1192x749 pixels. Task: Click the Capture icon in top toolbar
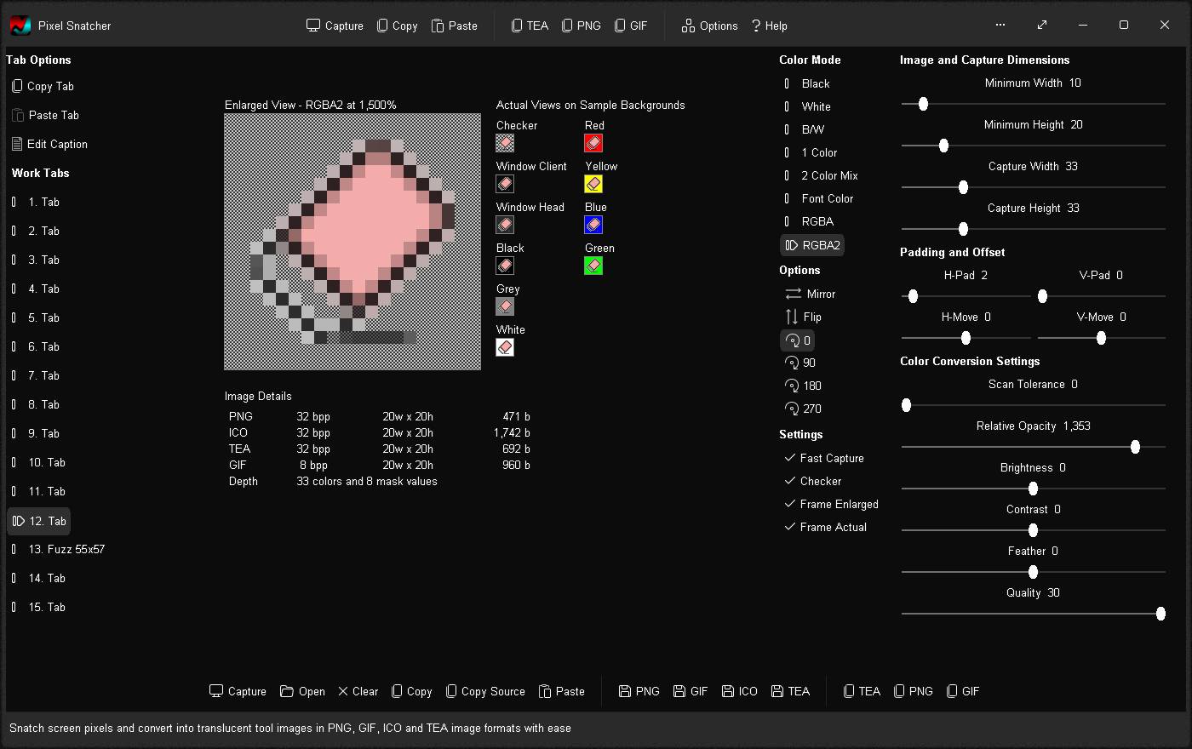313,26
